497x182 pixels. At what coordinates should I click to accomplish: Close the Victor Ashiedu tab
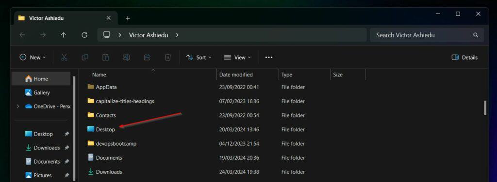(x=108, y=18)
